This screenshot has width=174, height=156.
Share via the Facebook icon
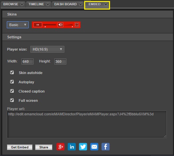point(105,147)
